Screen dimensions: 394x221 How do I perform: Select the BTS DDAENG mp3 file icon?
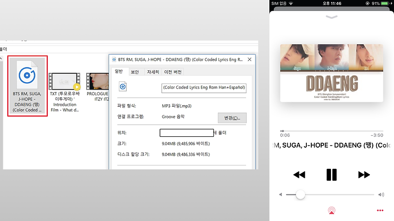click(x=27, y=75)
